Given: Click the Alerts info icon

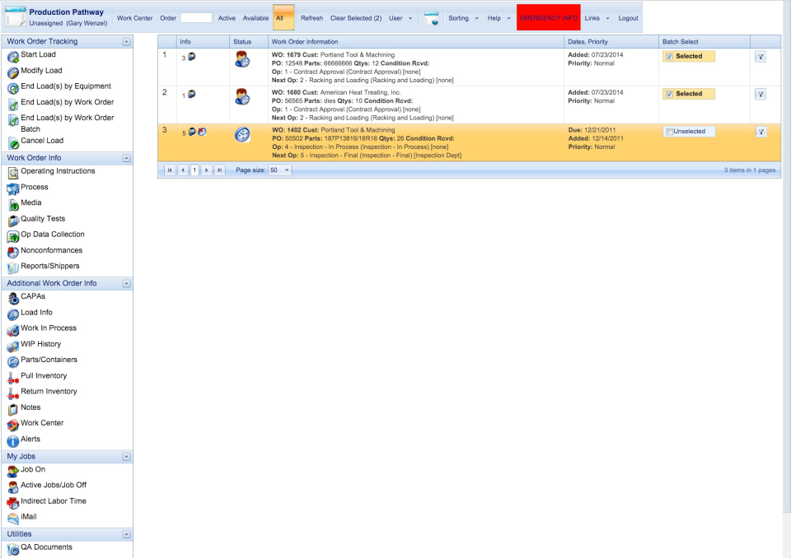Looking at the screenshot, I should point(12,442).
